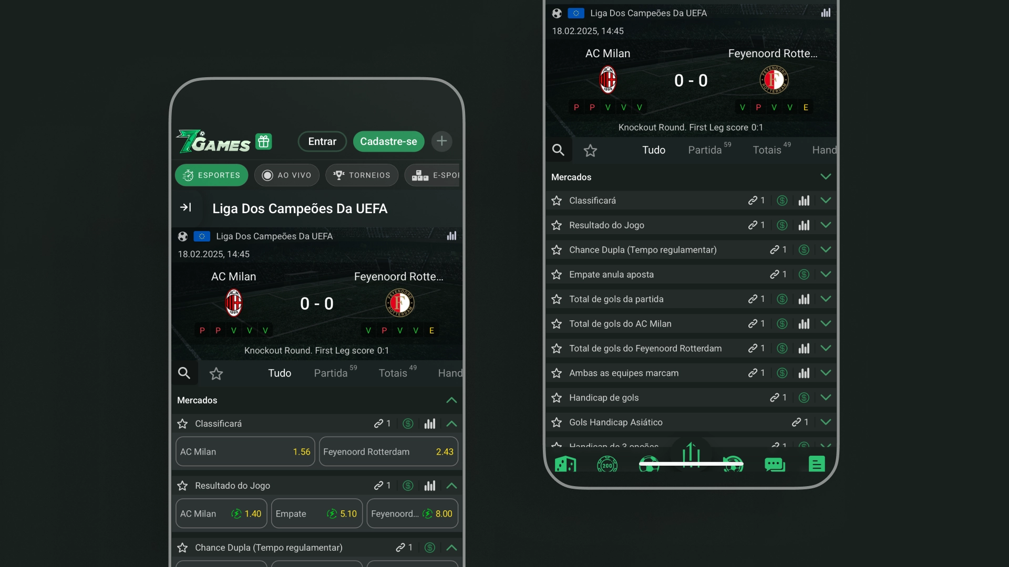This screenshot has height=567, width=1009.
Task: Tap the Entrar login button
Action: coord(322,141)
